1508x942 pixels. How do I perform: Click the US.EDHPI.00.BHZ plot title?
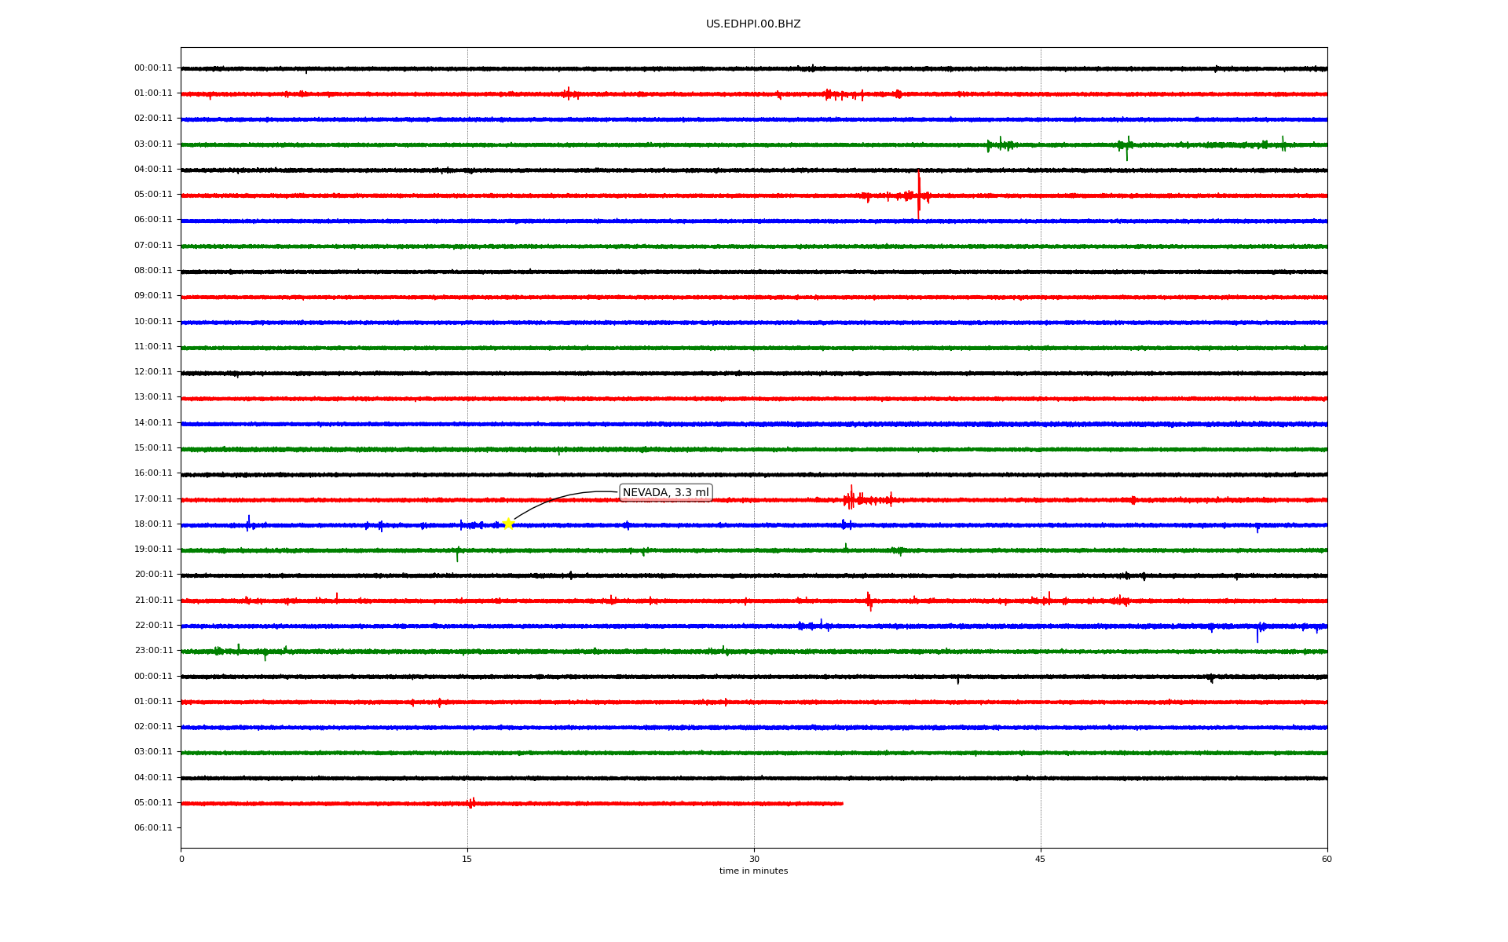coord(752,24)
